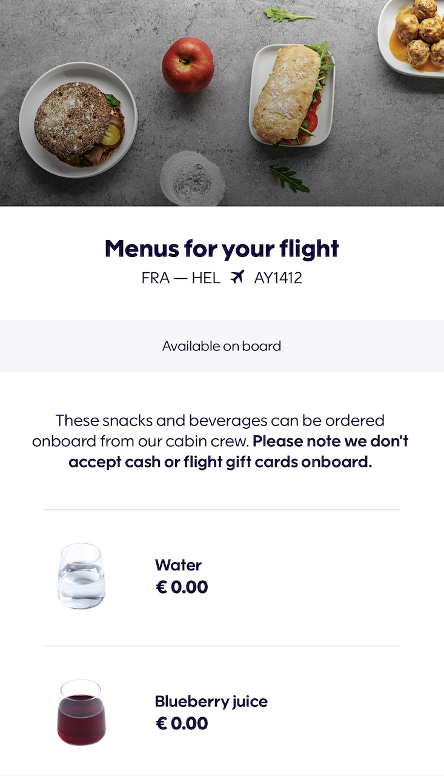444x776 pixels.
Task: Click flight number AY1412
Action: [278, 278]
